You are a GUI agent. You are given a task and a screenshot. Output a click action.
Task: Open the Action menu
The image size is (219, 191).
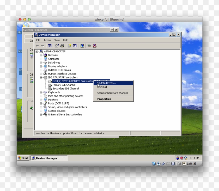[x=47, y=40]
